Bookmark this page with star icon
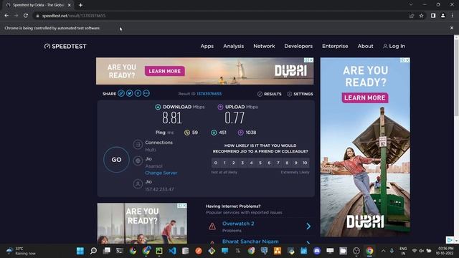The width and height of the screenshot is (459, 258). click(x=421, y=16)
